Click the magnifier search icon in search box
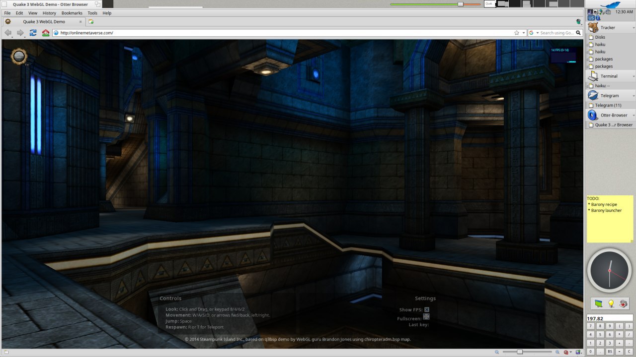Screen dimensions: 636x357 coord(578,33)
